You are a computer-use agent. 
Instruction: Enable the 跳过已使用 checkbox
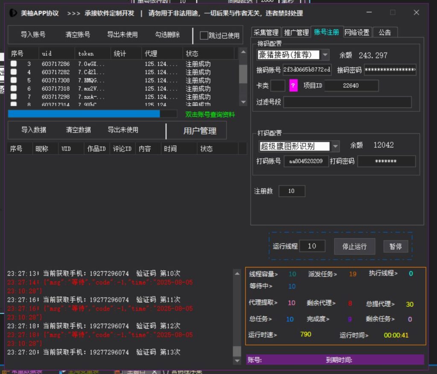point(204,35)
